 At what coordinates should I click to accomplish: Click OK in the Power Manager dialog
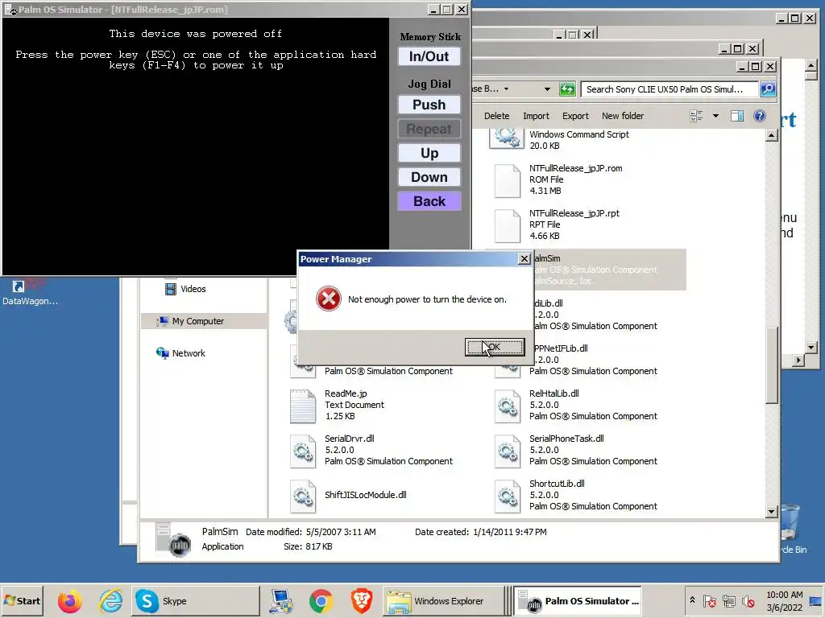[495, 347]
